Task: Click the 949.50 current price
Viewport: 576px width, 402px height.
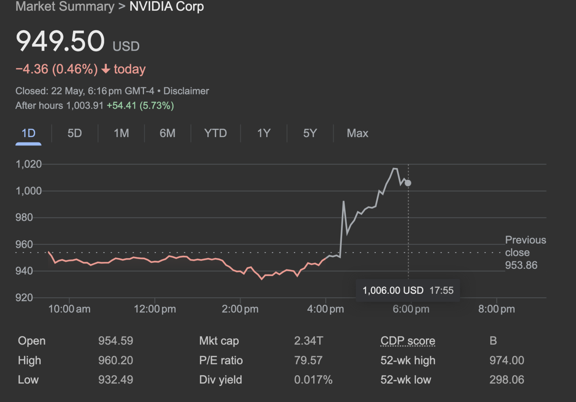Action: tap(60, 41)
